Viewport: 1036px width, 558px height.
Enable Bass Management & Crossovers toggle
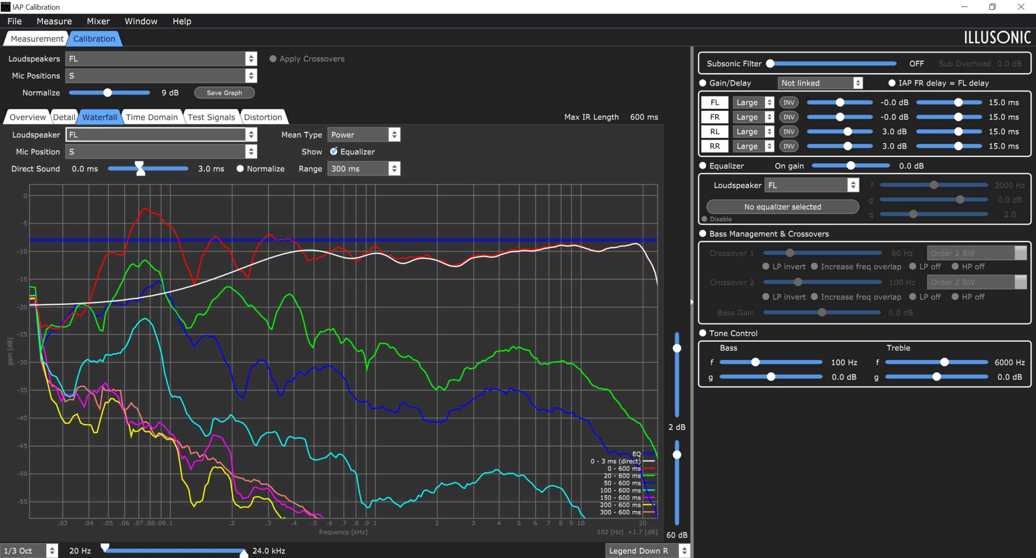(703, 234)
